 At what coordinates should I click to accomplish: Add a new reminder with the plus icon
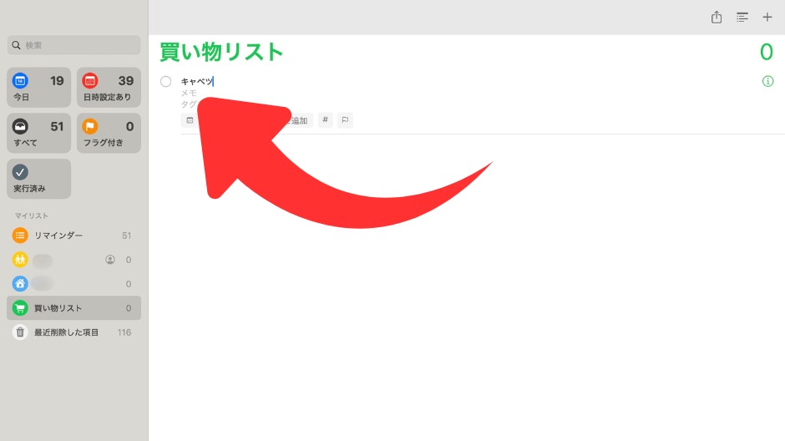[x=767, y=17]
